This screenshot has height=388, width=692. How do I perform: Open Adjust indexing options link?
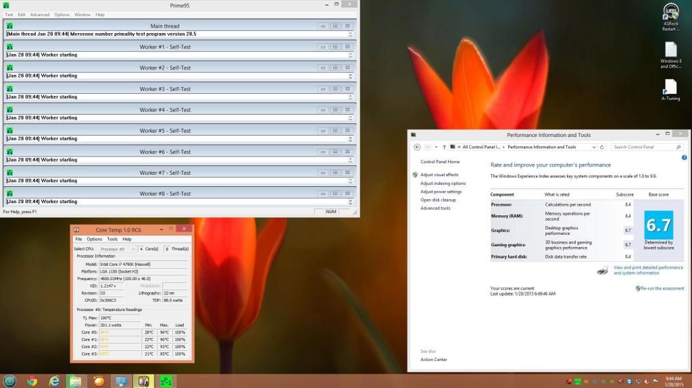coord(443,184)
